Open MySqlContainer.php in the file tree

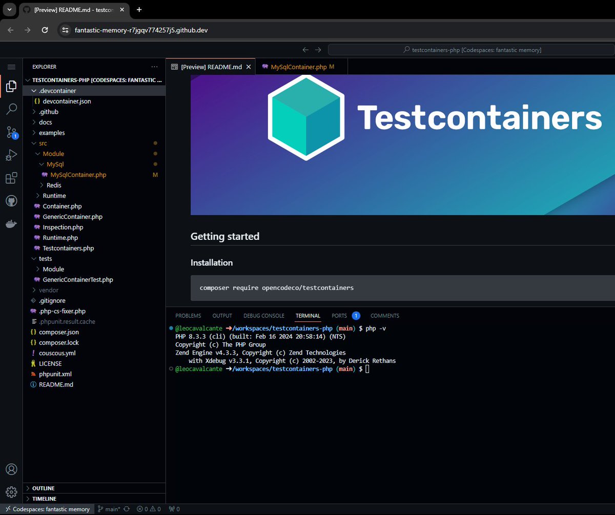tap(94, 175)
